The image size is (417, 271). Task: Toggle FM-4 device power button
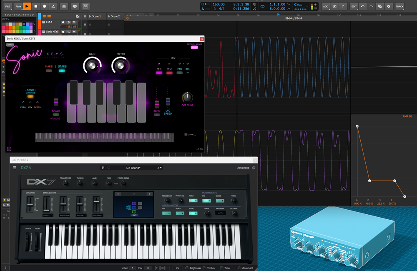coord(127,18)
